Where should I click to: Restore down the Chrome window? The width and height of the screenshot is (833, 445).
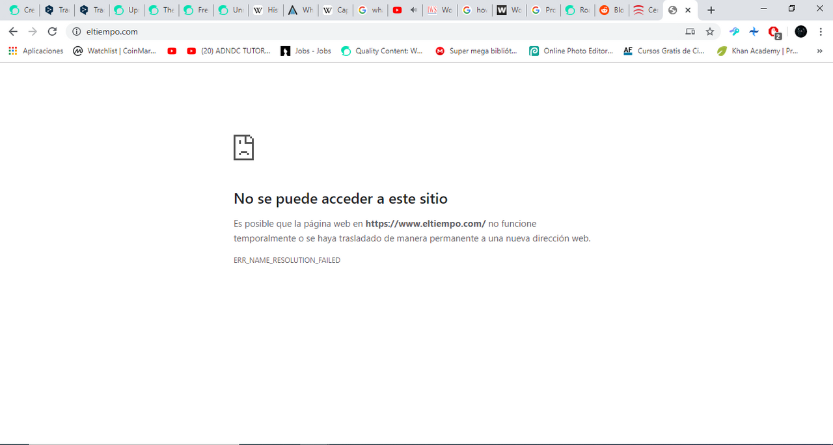click(x=791, y=9)
